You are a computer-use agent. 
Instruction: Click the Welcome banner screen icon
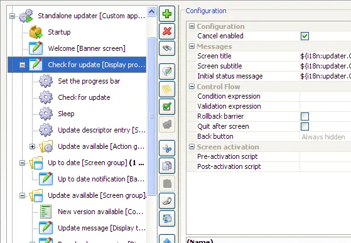pyautogui.click(x=36, y=48)
